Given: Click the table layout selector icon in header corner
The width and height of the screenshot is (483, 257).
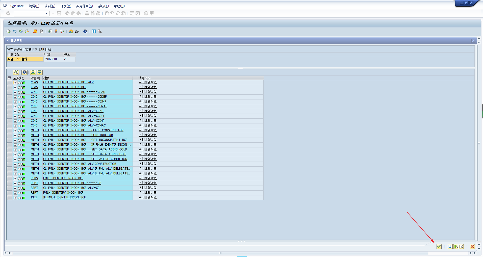Looking at the screenshot, I should (10, 78).
